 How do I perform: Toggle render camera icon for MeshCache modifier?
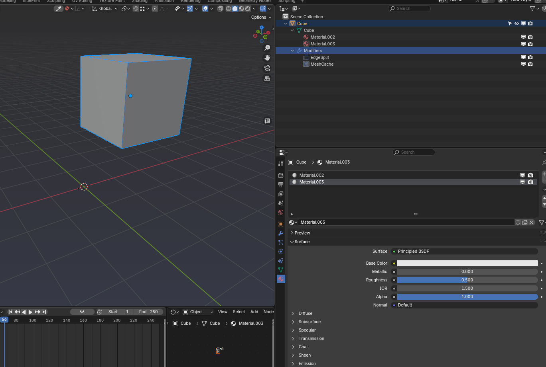530,64
